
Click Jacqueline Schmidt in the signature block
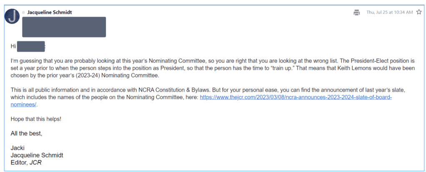coord(37,155)
